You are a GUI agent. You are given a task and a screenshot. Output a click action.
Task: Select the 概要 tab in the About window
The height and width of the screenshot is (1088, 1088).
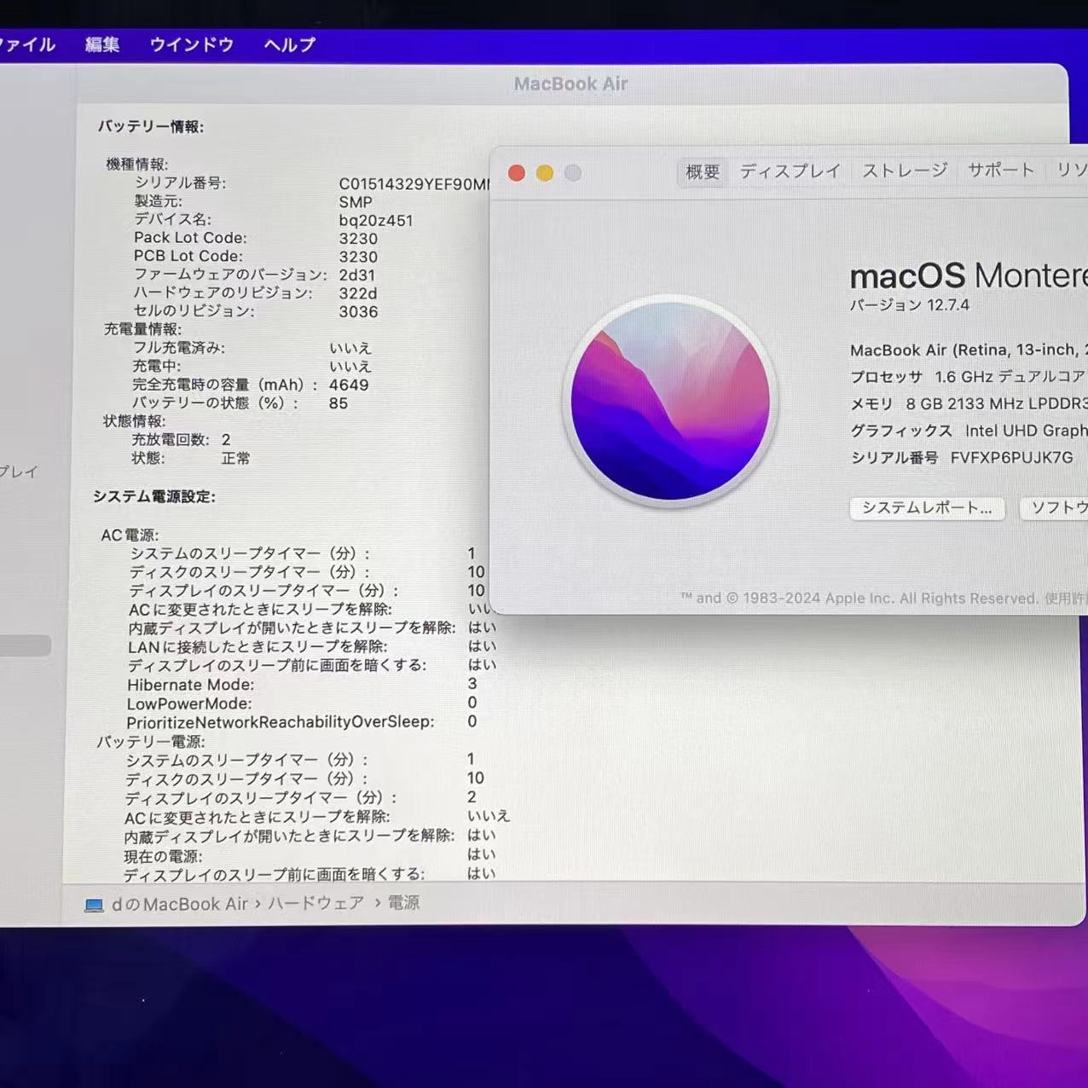[701, 172]
